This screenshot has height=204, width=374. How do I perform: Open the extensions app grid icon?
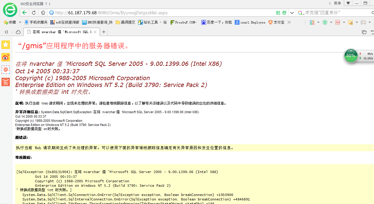(312, 22)
